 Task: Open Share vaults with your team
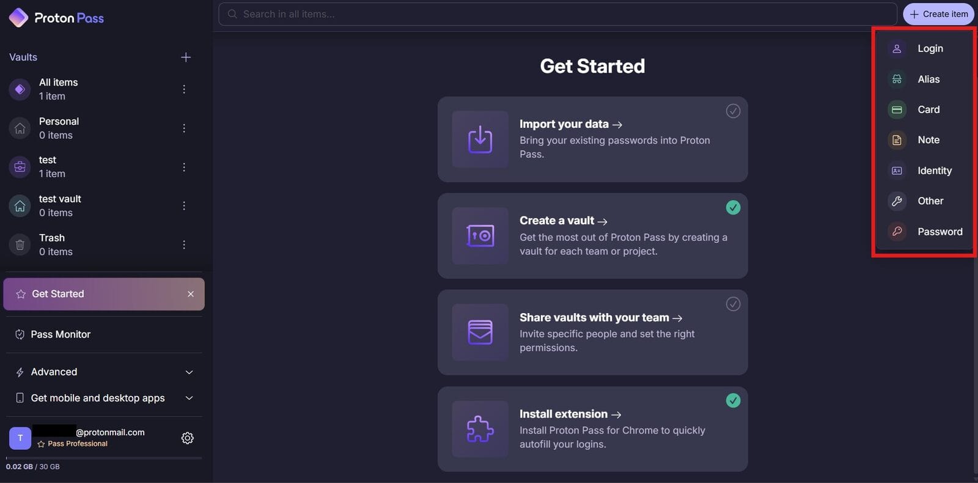pyautogui.click(x=601, y=317)
